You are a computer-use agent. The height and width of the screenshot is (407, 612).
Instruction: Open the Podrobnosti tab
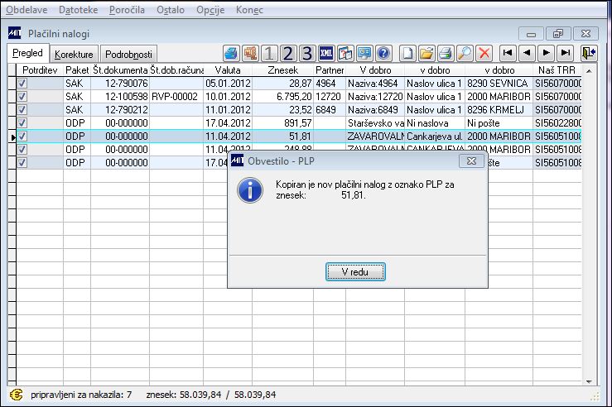pyautogui.click(x=128, y=55)
